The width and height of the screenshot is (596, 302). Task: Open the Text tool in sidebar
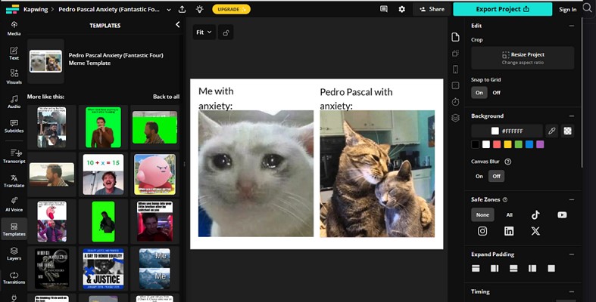pos(14,54)
